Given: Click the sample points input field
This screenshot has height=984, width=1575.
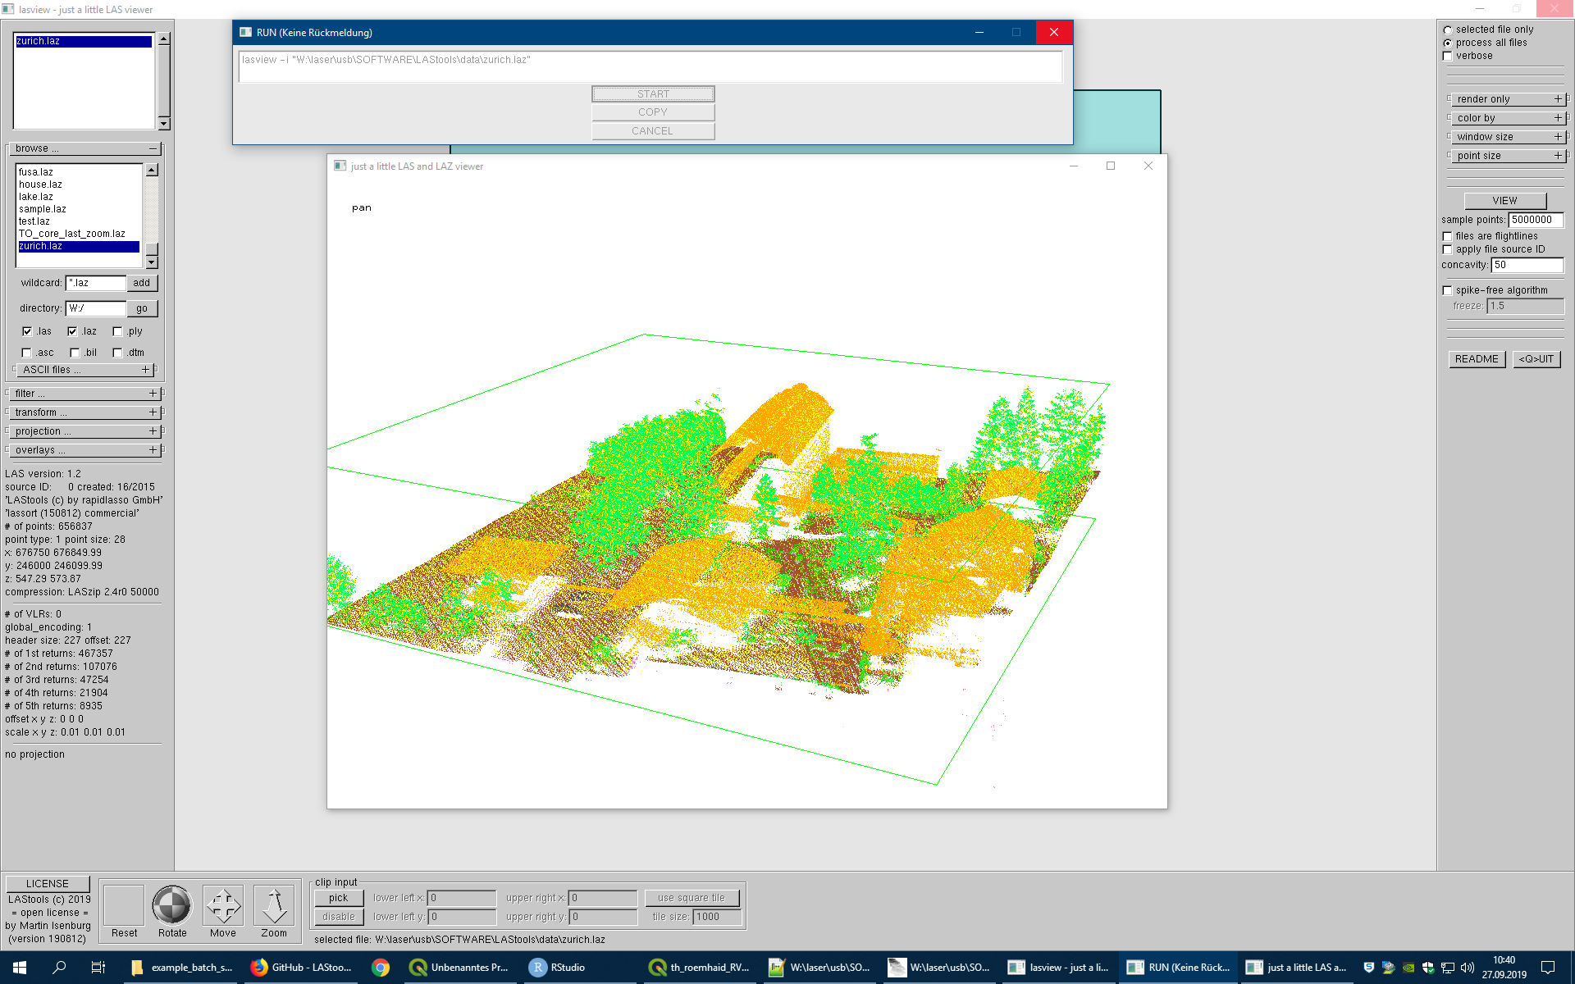Looking at the screenshot, I should [1535, 220].
